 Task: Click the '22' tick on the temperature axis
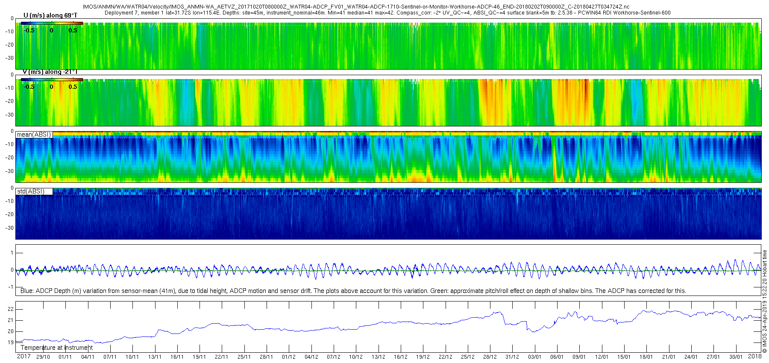click(x=11, y=309)
